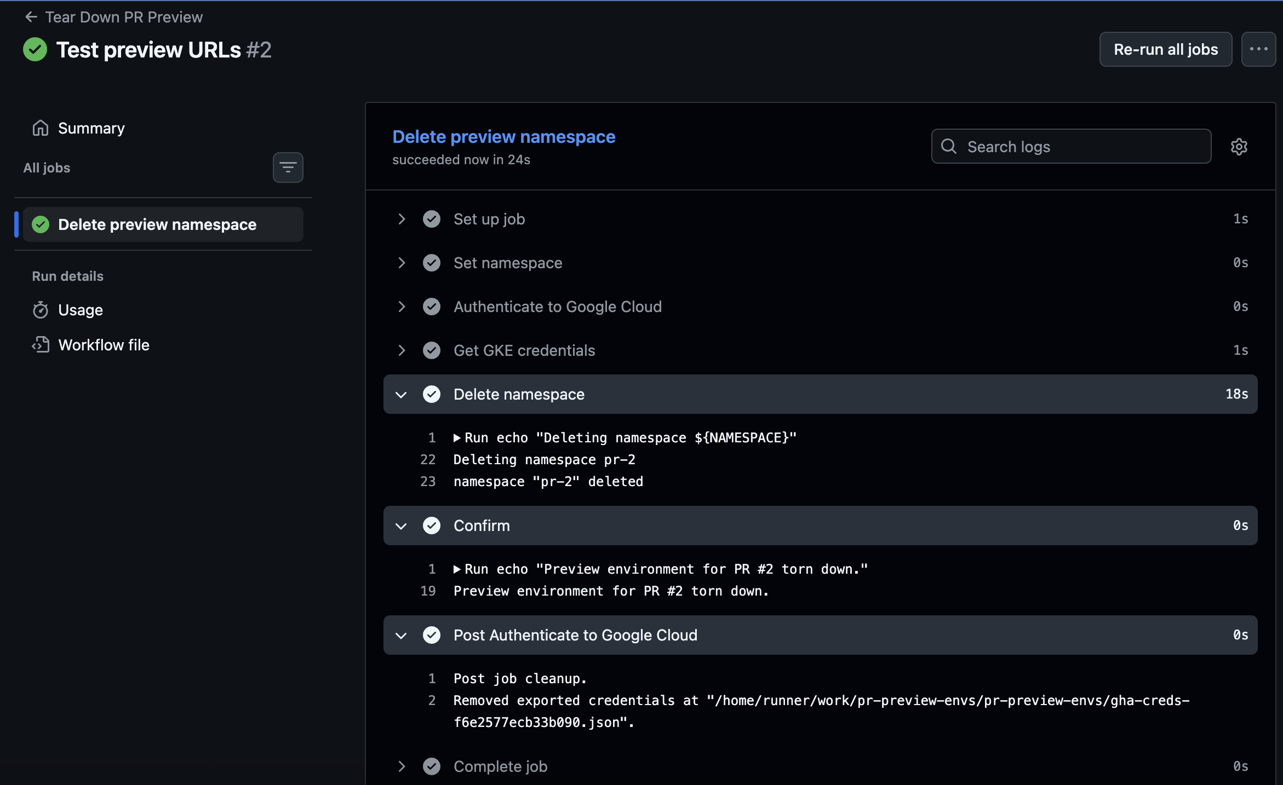The height and width of the screenshot is (785, 1283).
Task: Click log line 22 Deleting namespace pr-2
Action: [x=544, y=460]
